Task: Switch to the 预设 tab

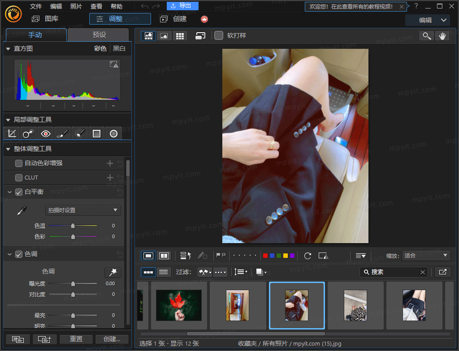Action: [98, 35]
